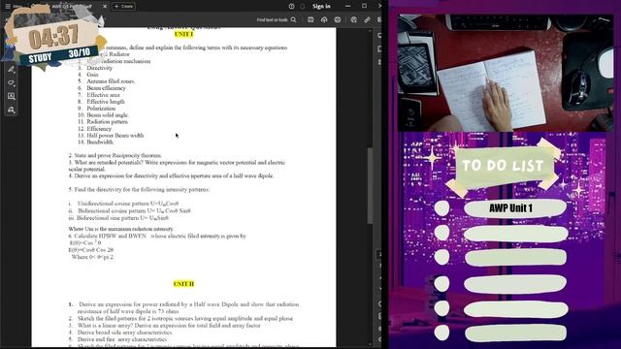621x349 pixels.
Task: Click 'State and prove Reciprocity theorem' line
Action: [x=114, y=155]
